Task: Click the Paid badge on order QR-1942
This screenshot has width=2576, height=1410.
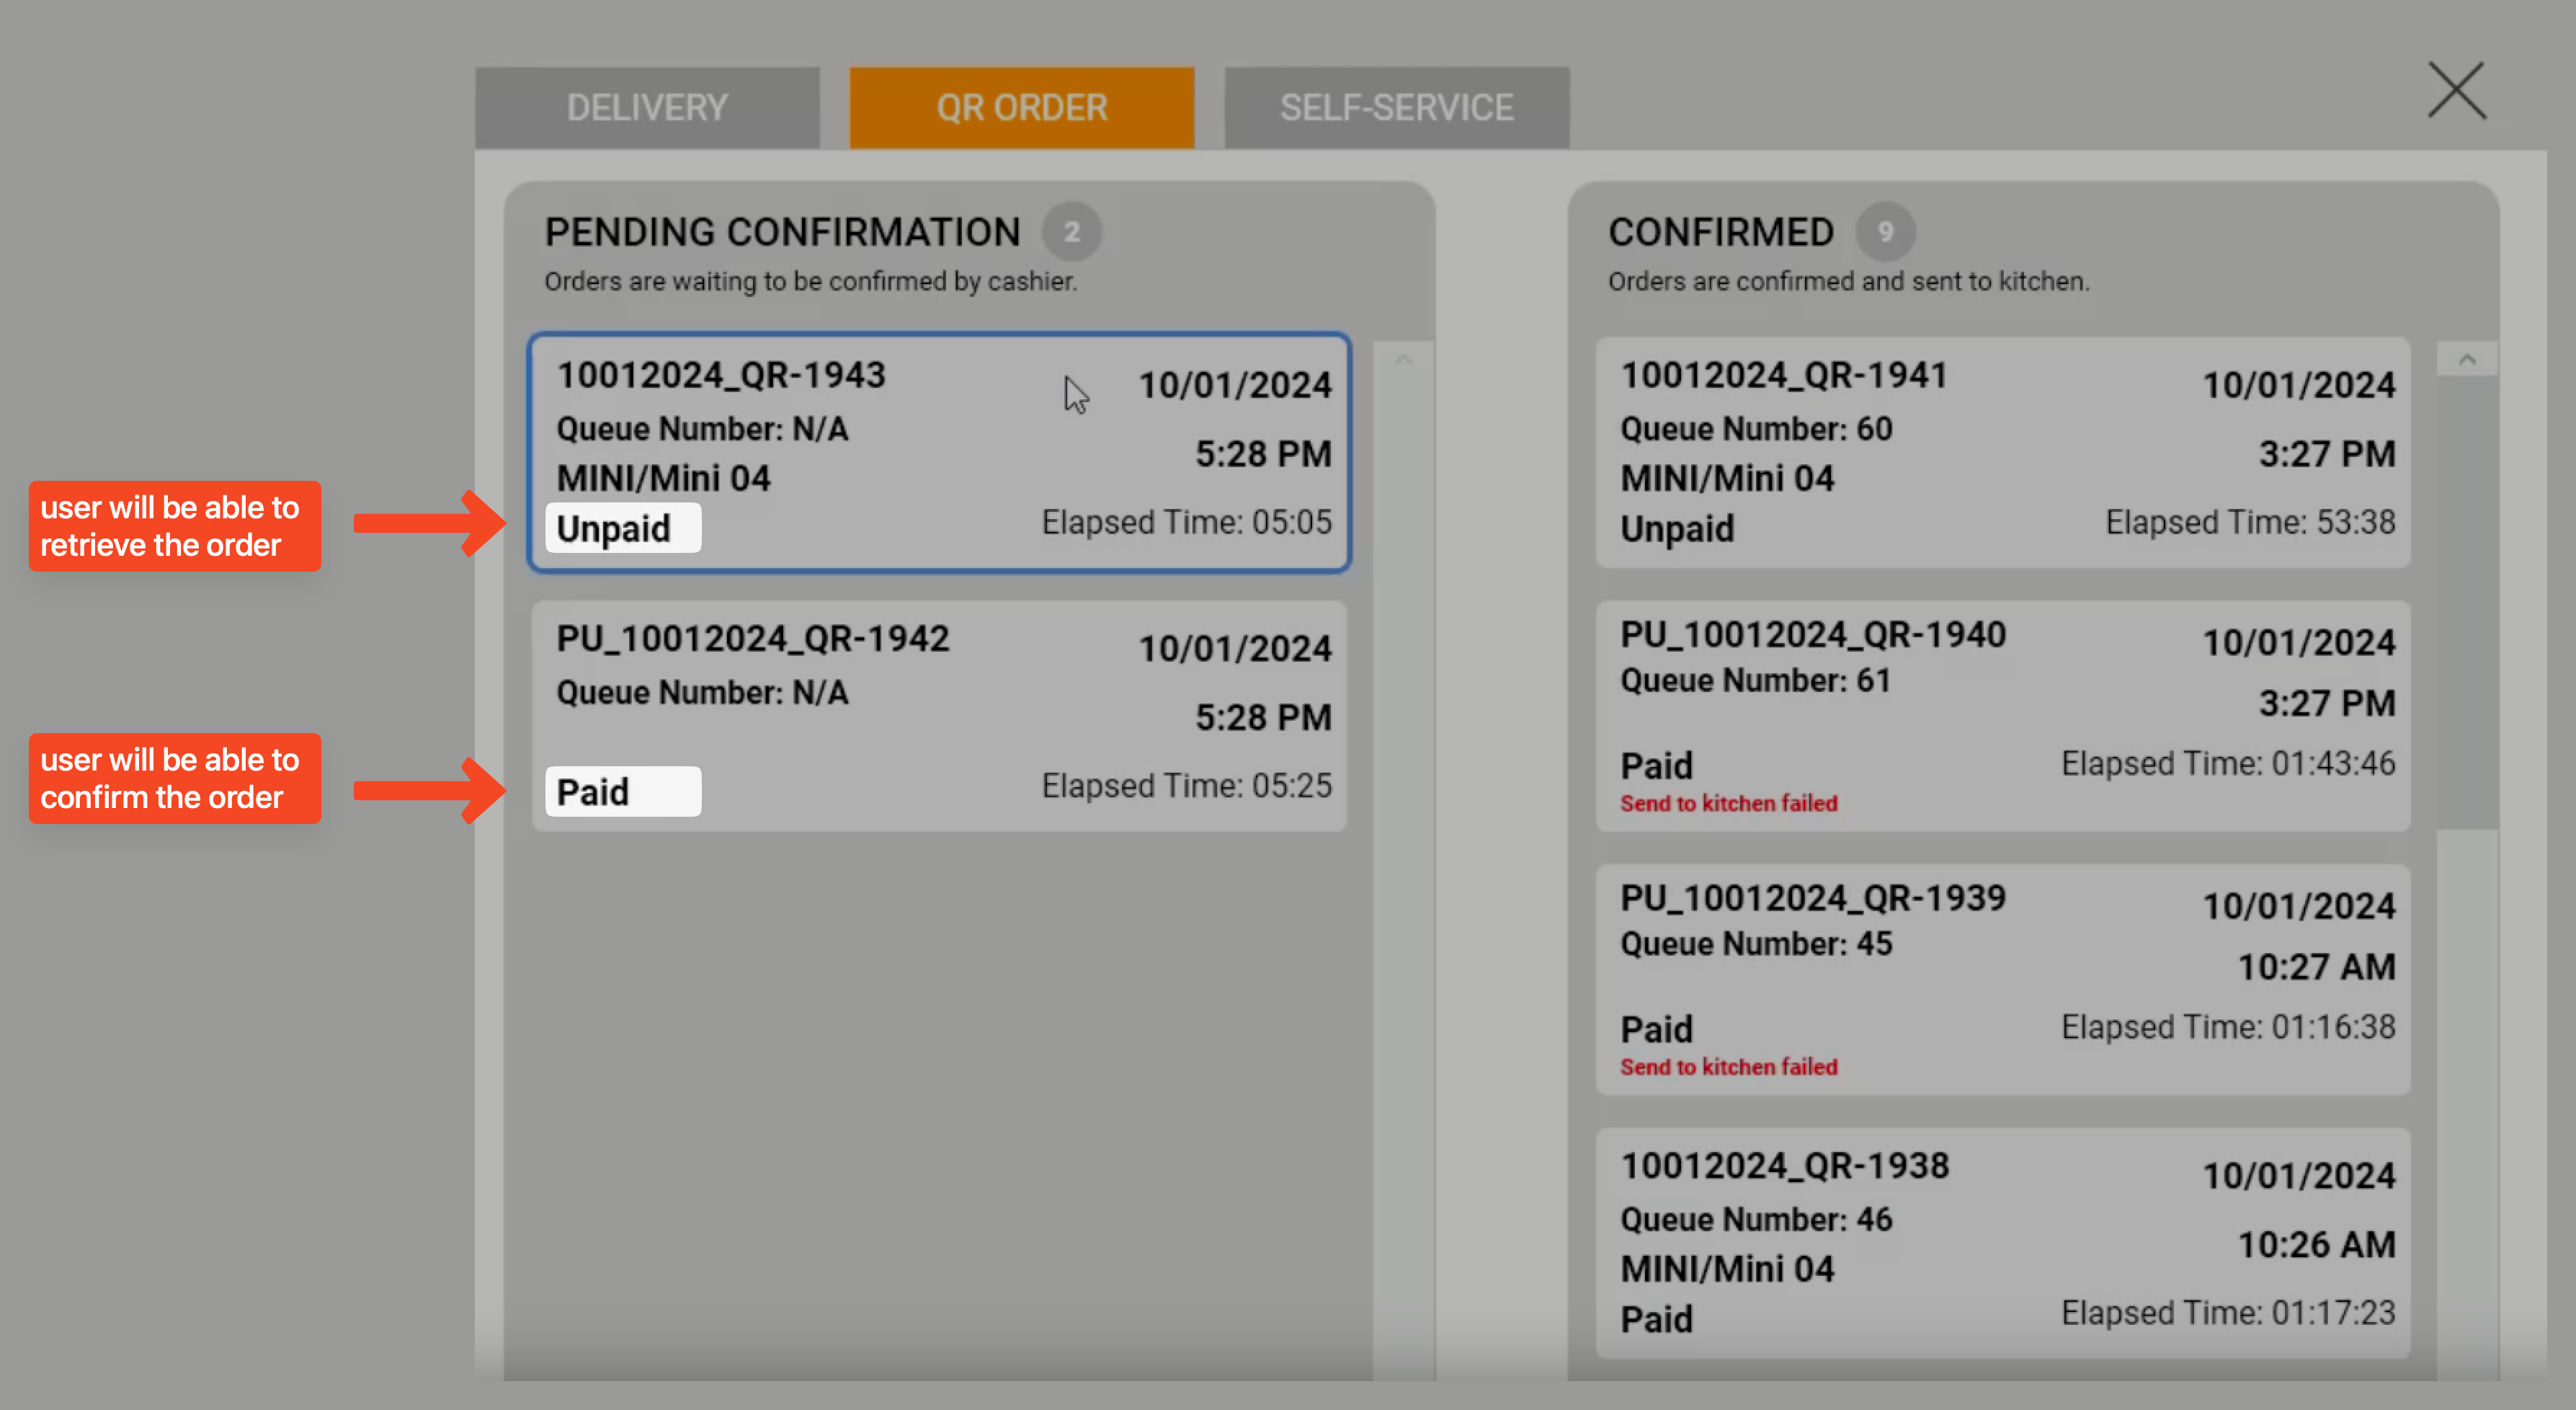Action: 623,792
